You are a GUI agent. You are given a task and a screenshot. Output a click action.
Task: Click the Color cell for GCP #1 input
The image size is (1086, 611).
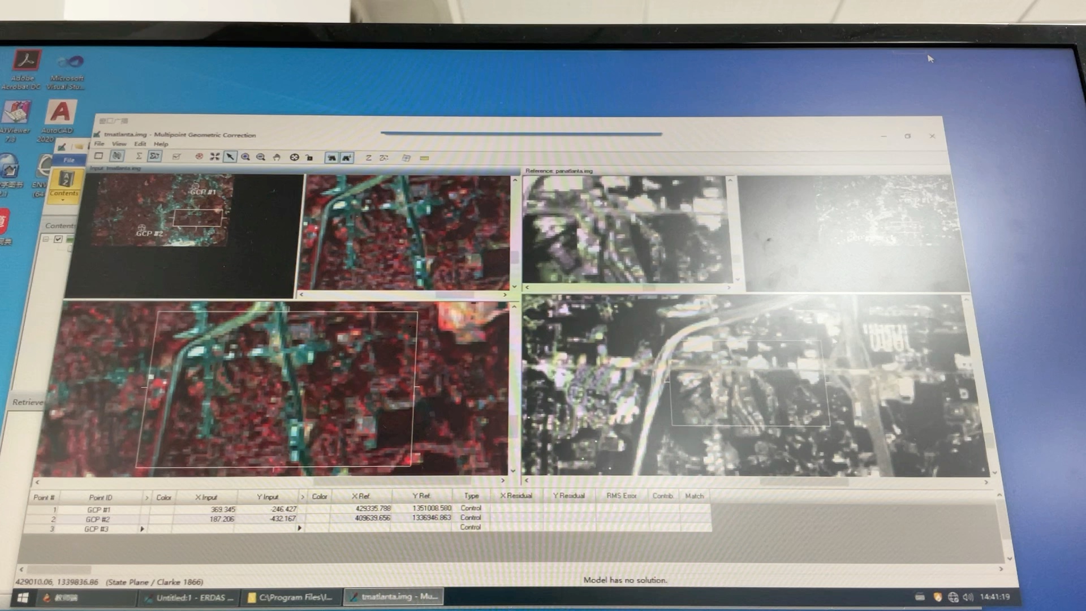coord(163,509)
